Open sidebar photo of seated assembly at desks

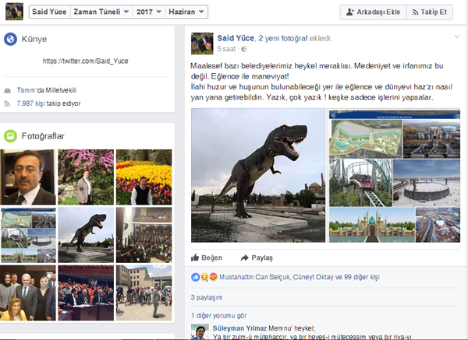pos(86,293)
